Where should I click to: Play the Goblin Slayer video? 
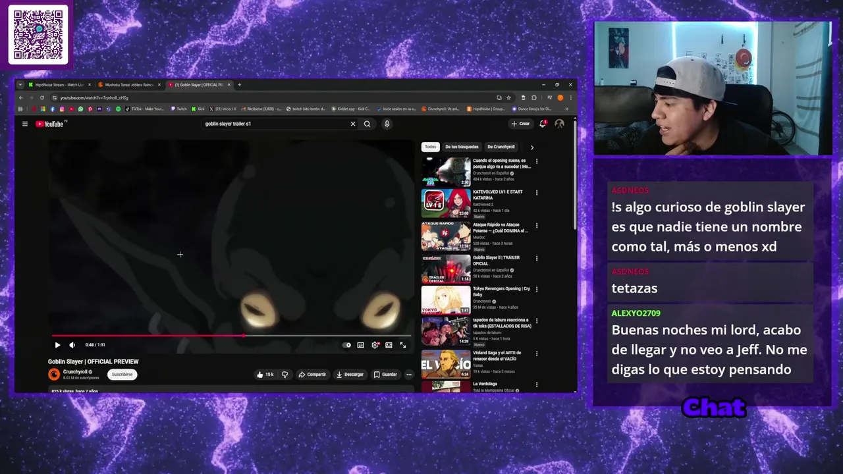coord(57,345)
